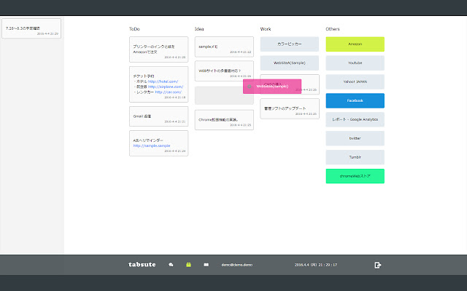The image size is (467, 291).
Task: Follow the http://airplane.com/ link
Action: coord(166,87)
